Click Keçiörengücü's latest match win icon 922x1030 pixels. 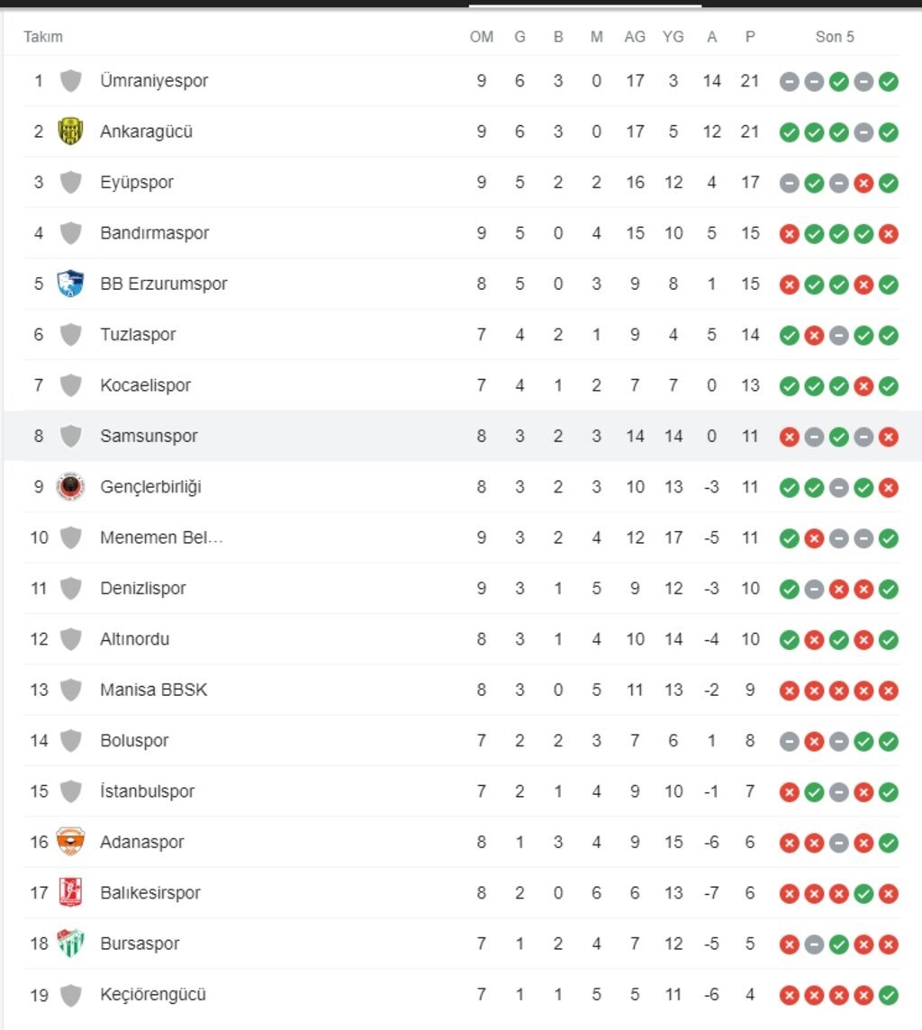click(889, 995)
